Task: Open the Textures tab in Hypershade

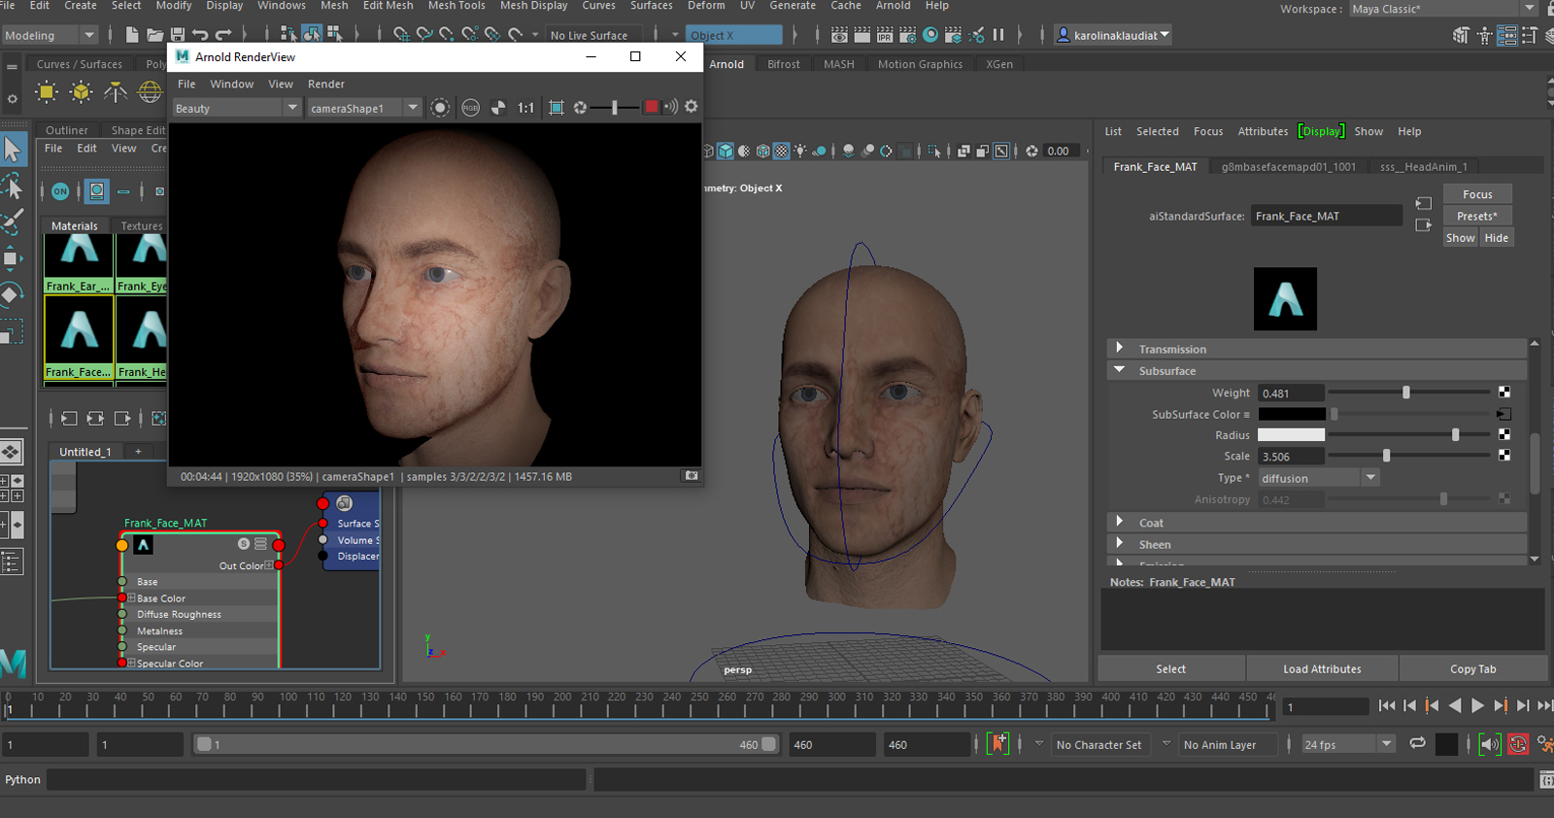Action: tap(142, 225)
